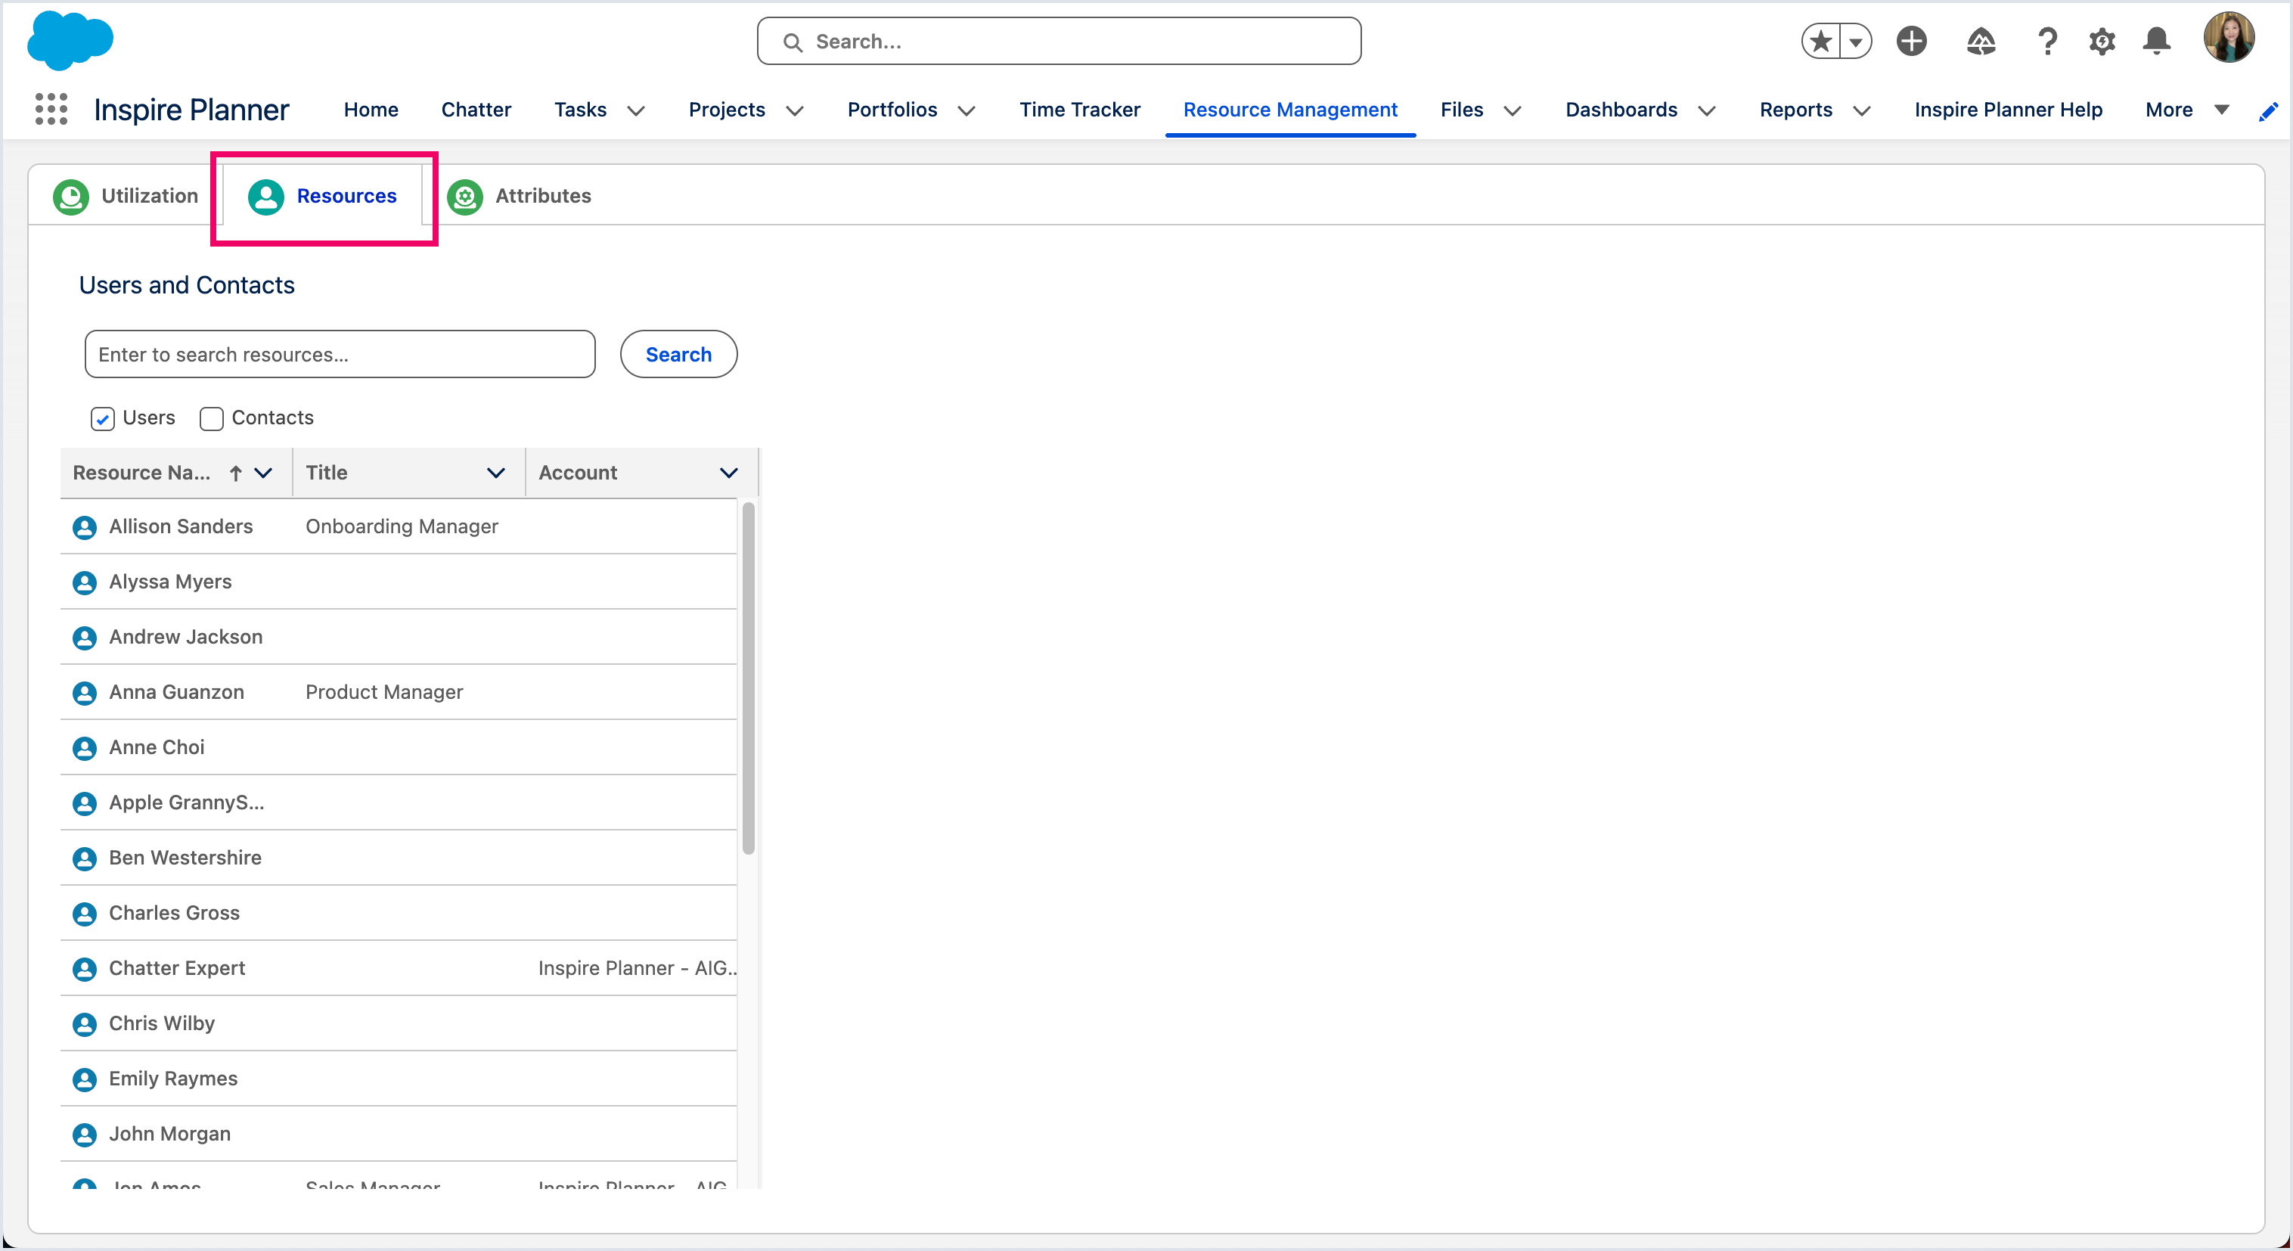Image resolution: width=2293 pixels, height=1251 pixels.
Task: Open the Global Actions plus icon
Action: coord(1911,41)
